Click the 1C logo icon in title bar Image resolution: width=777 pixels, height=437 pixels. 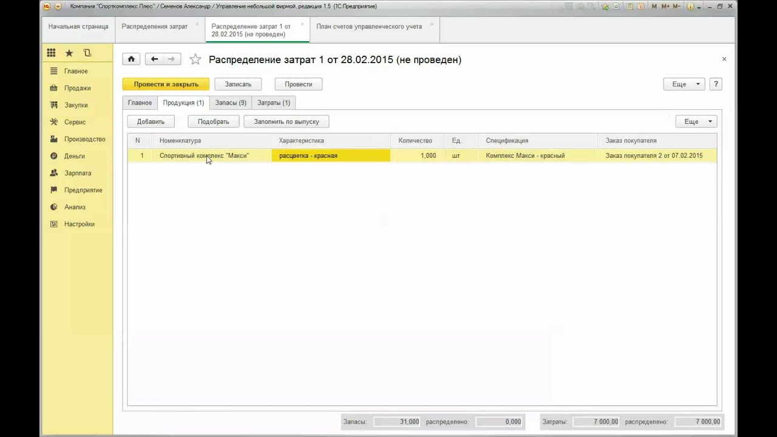click(x=46, y=6)
